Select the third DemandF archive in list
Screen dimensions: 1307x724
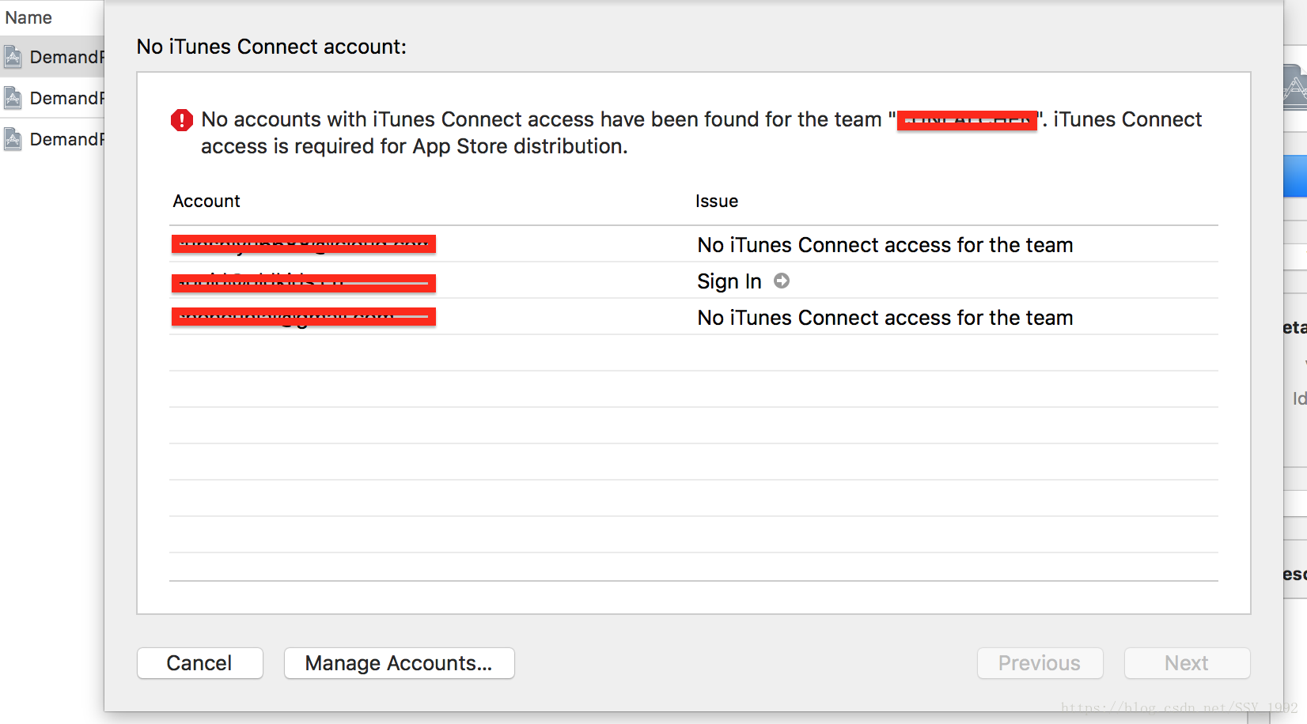(52, 139)
